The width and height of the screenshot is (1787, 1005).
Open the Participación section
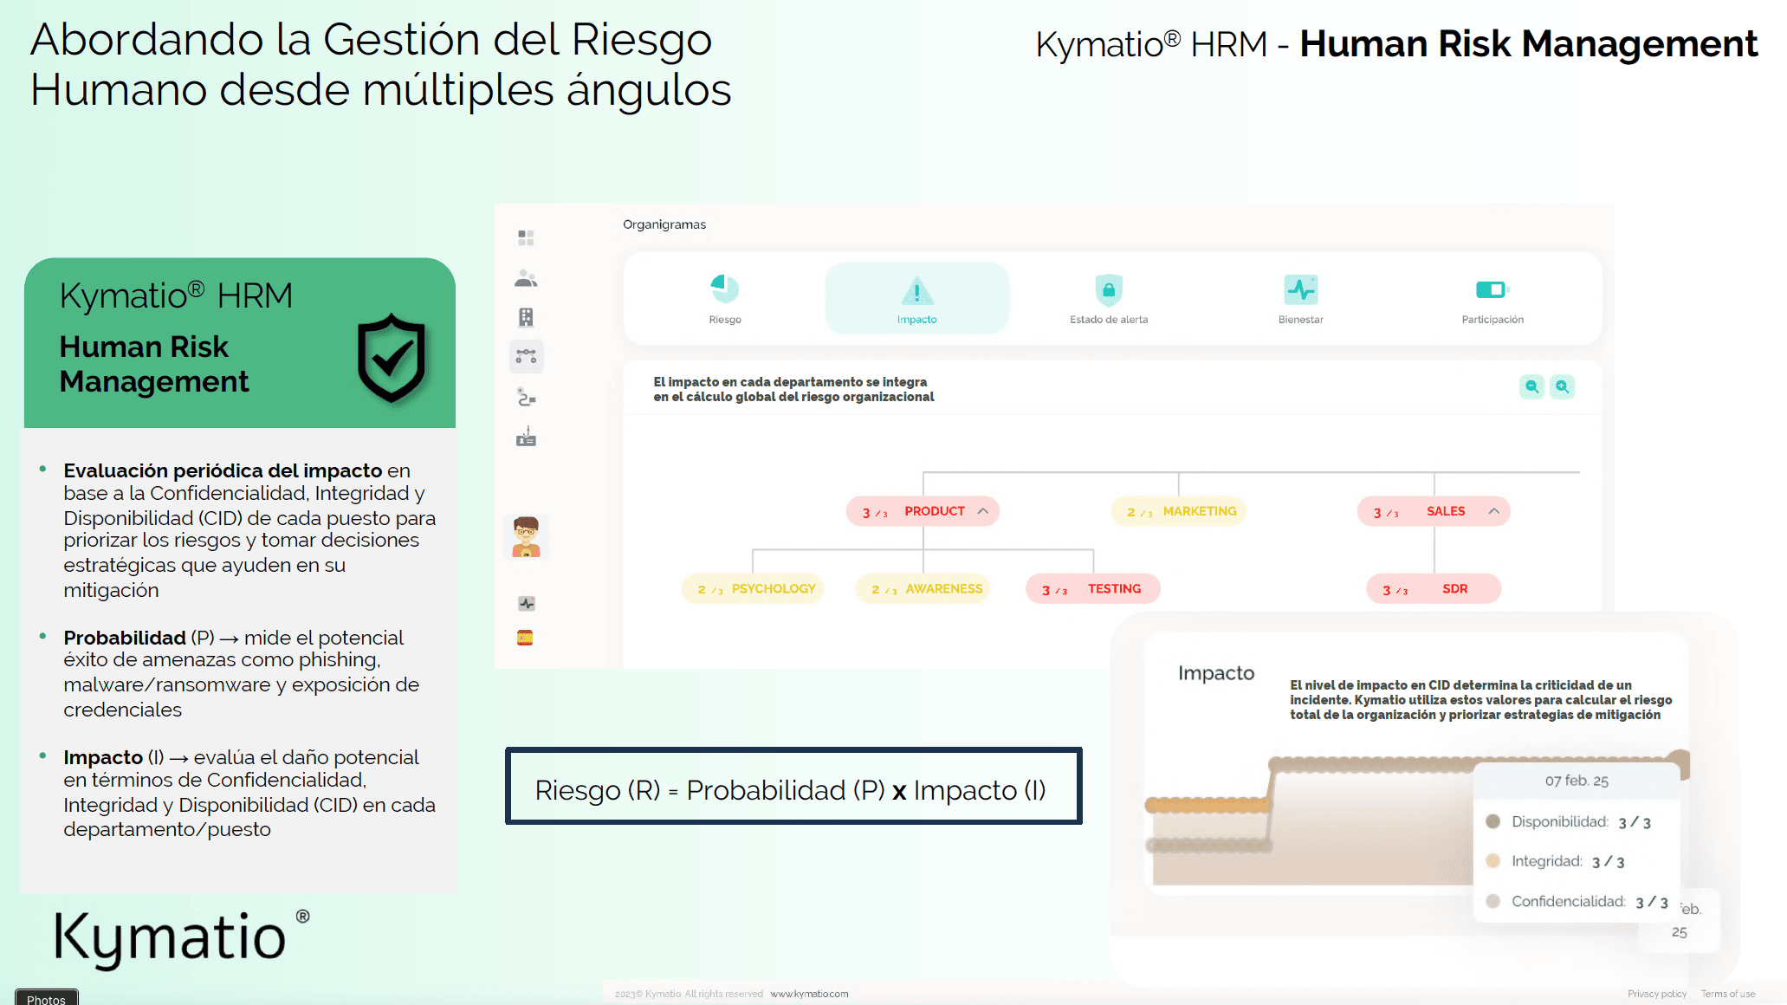pos(1492,299)
